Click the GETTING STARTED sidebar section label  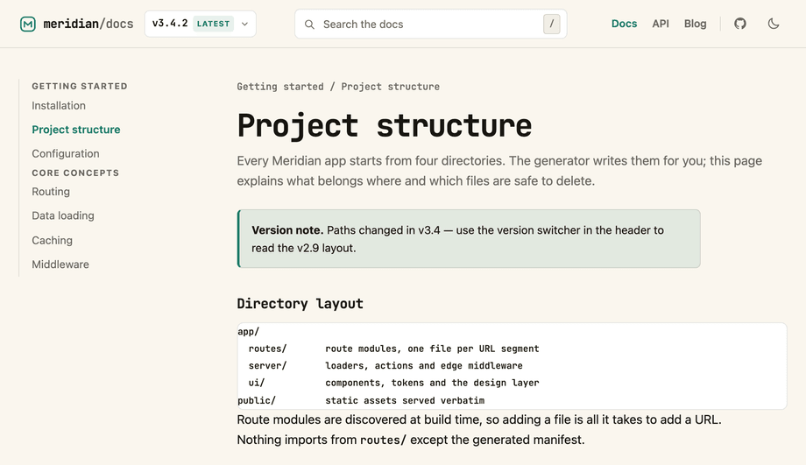click(80, 87)
